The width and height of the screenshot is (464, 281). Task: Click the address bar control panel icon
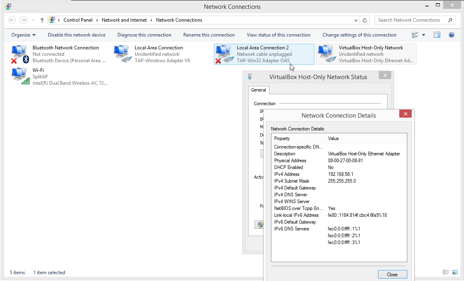pos(52,20)
